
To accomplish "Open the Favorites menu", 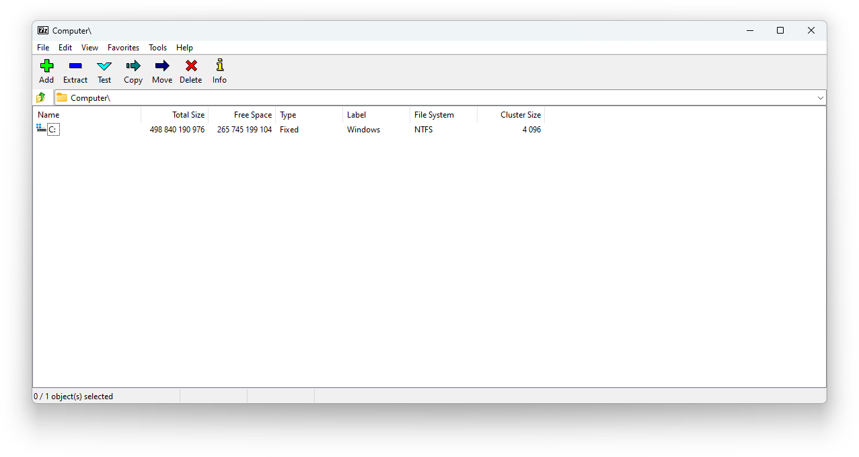I will pyautogui.click(x=123, y=48).
